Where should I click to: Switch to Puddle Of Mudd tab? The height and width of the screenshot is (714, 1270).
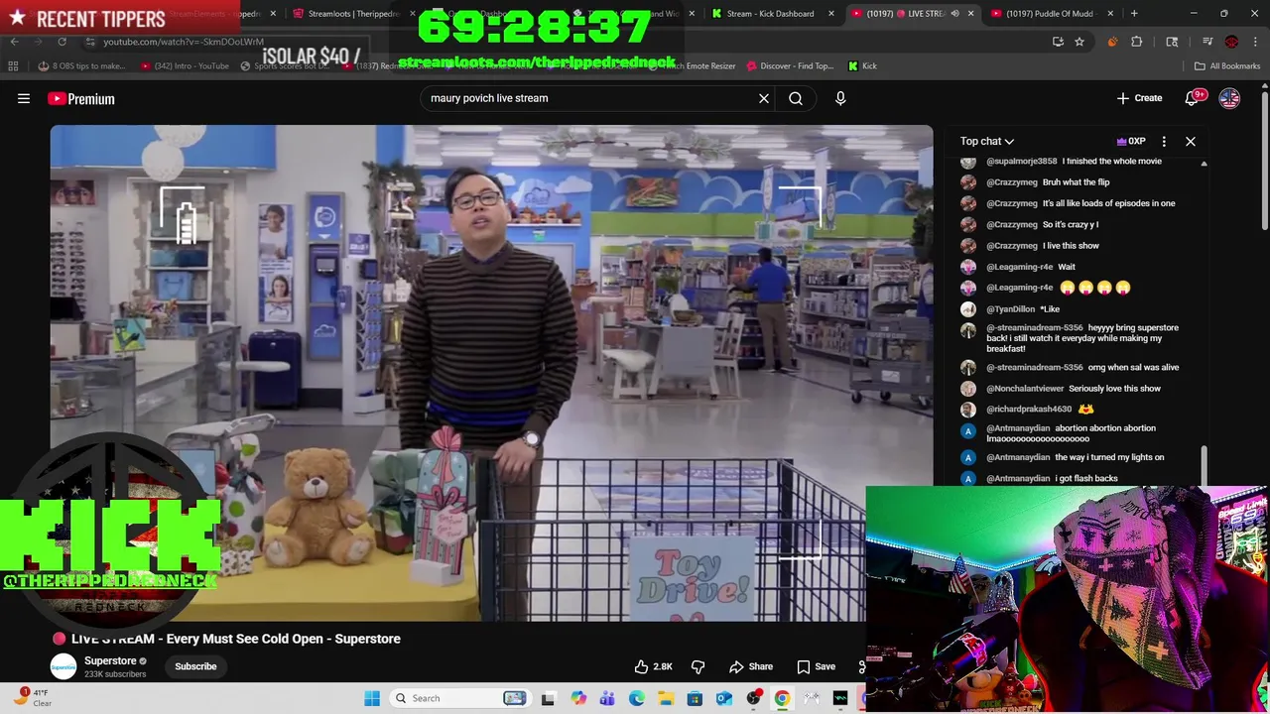click(1052, 14)
